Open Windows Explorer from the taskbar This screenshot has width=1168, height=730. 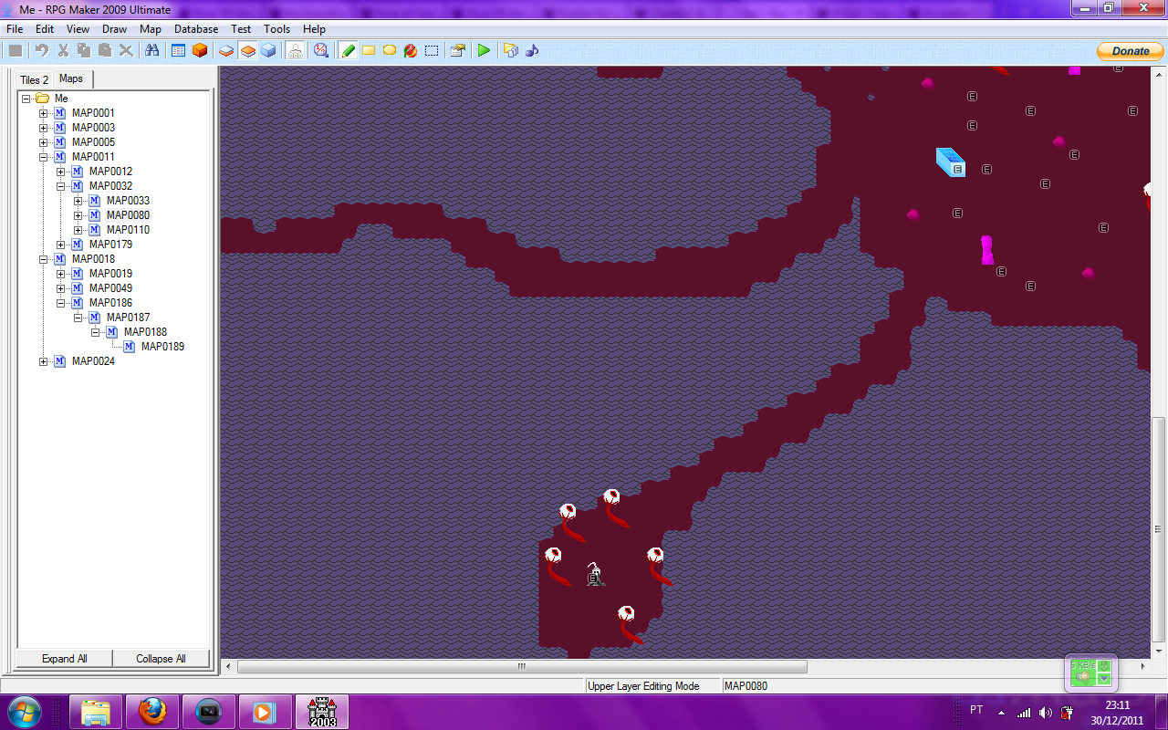(96, 711)
